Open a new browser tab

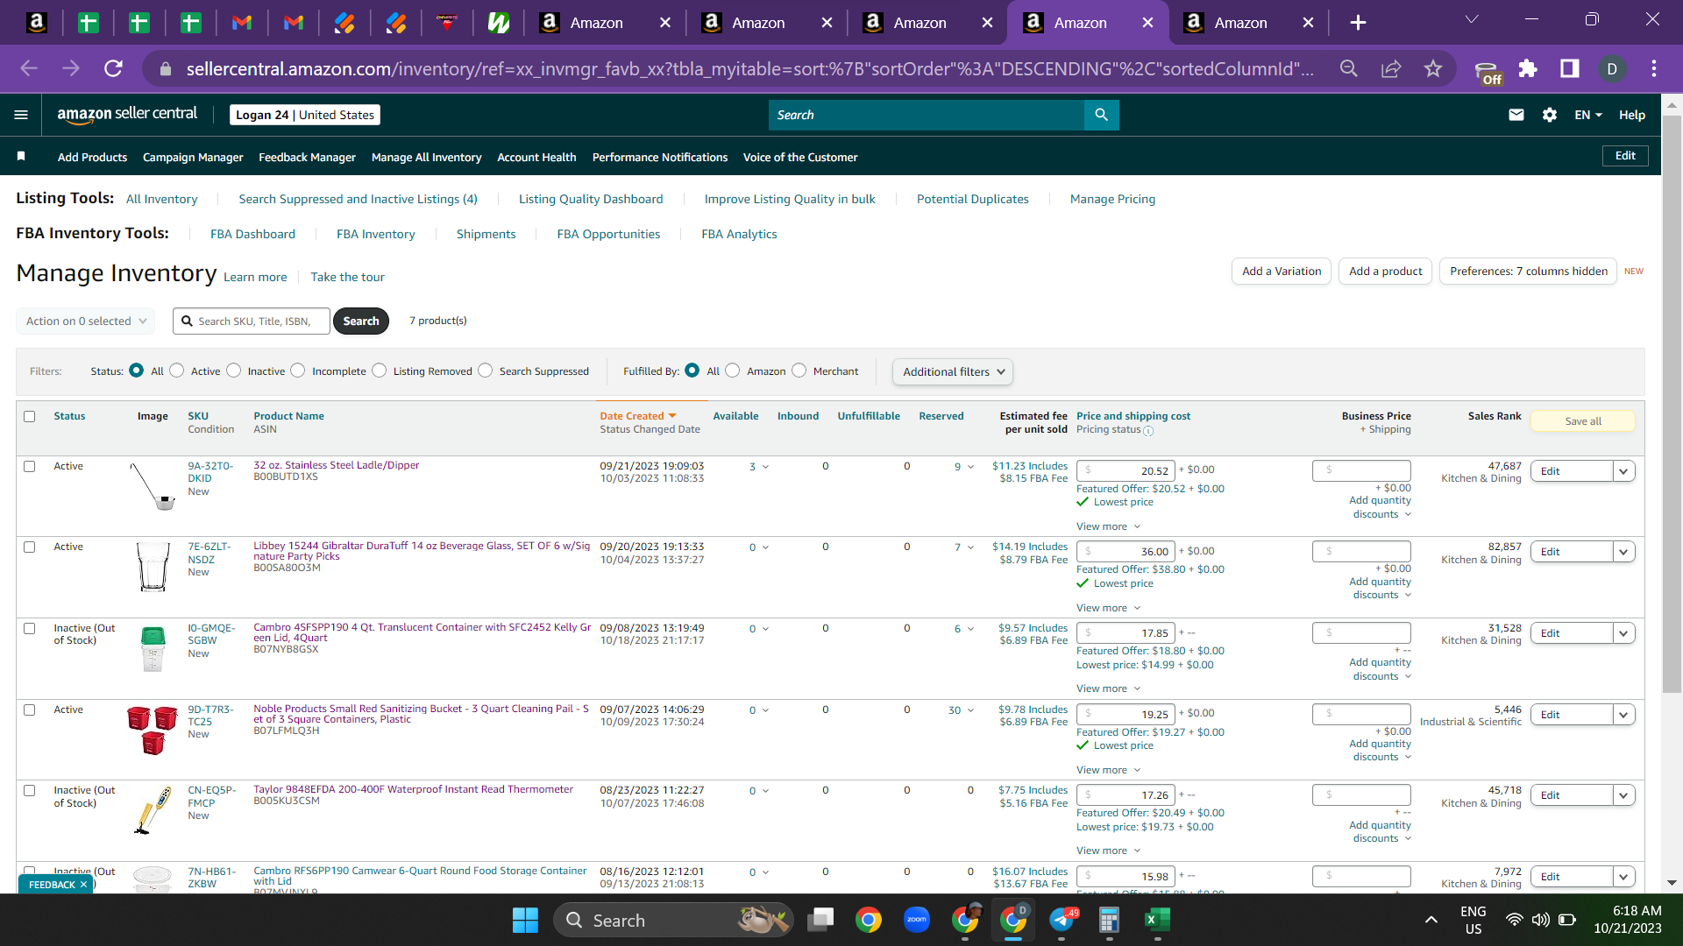(1358, 23)
